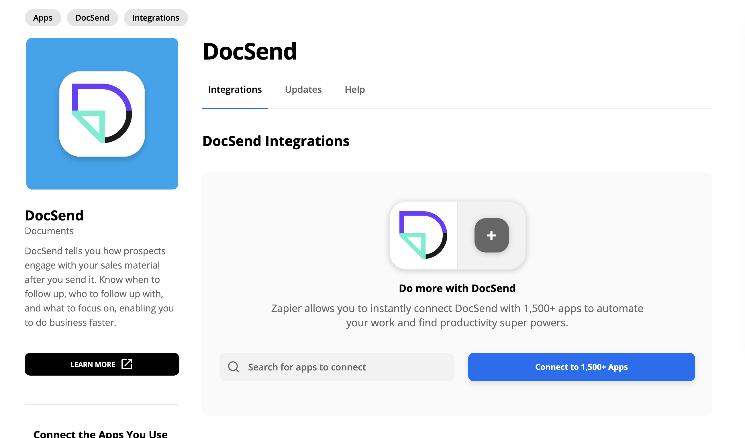Click the Help tab
This screenshot has width=745, height=438.
[x=355, y=89]
